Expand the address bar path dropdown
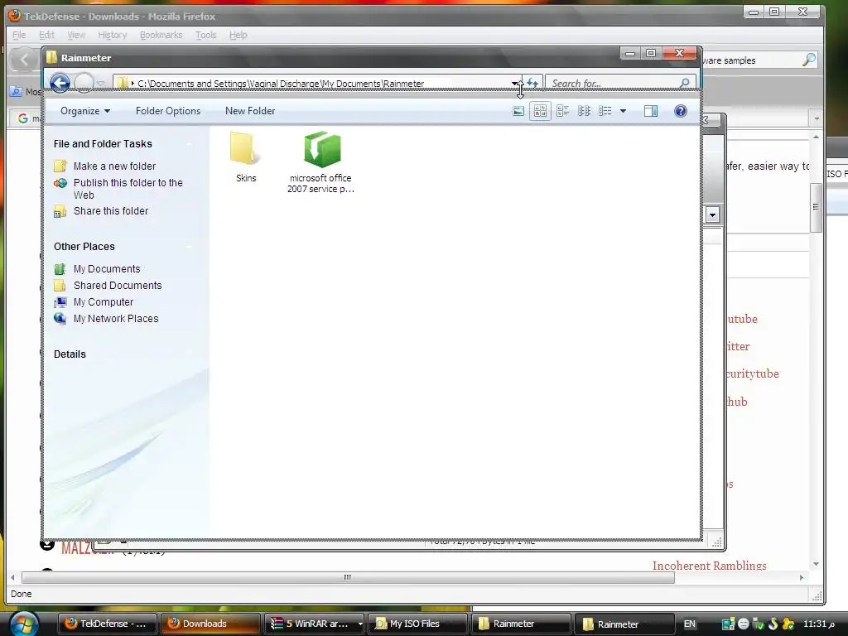The height and width of the screenshot is (636, 848). click(x=515, y=84)
